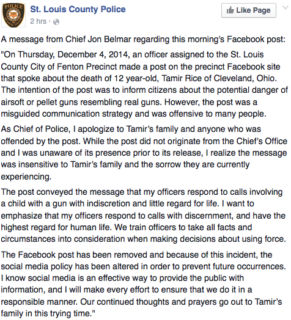Open the "2 hrs" post timestamp
This screenshot has width=291, height=320.
pos(39,21)
